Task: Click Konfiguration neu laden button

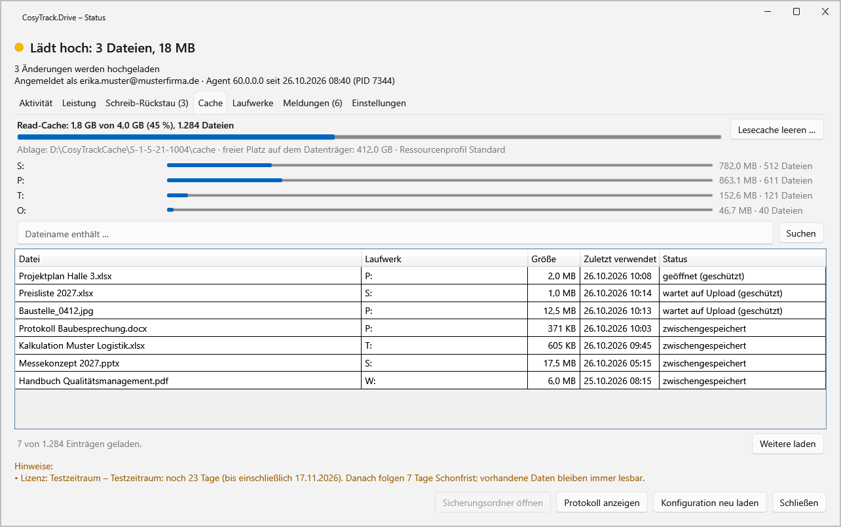Action: point(710,503)
